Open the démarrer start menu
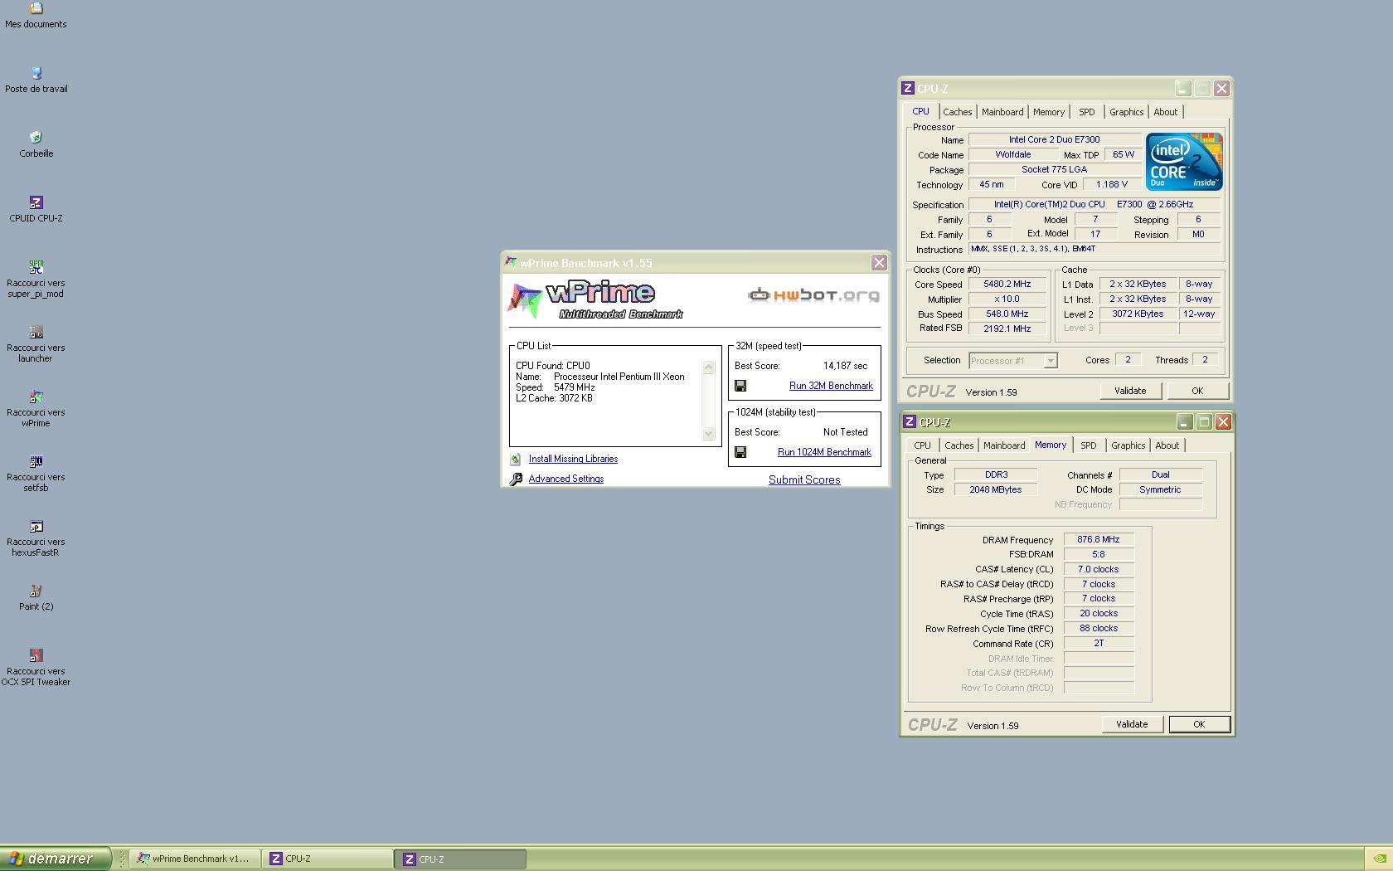The image size is (1393, 871). tap(55, 859)
